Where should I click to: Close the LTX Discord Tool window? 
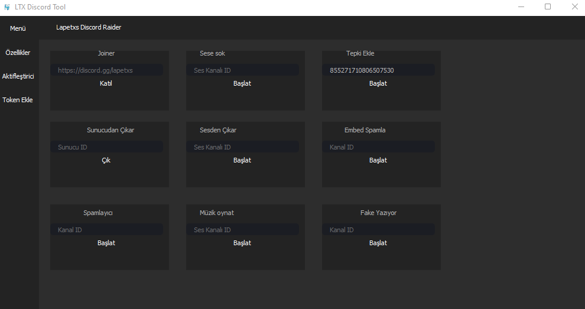tap(575, 6)
